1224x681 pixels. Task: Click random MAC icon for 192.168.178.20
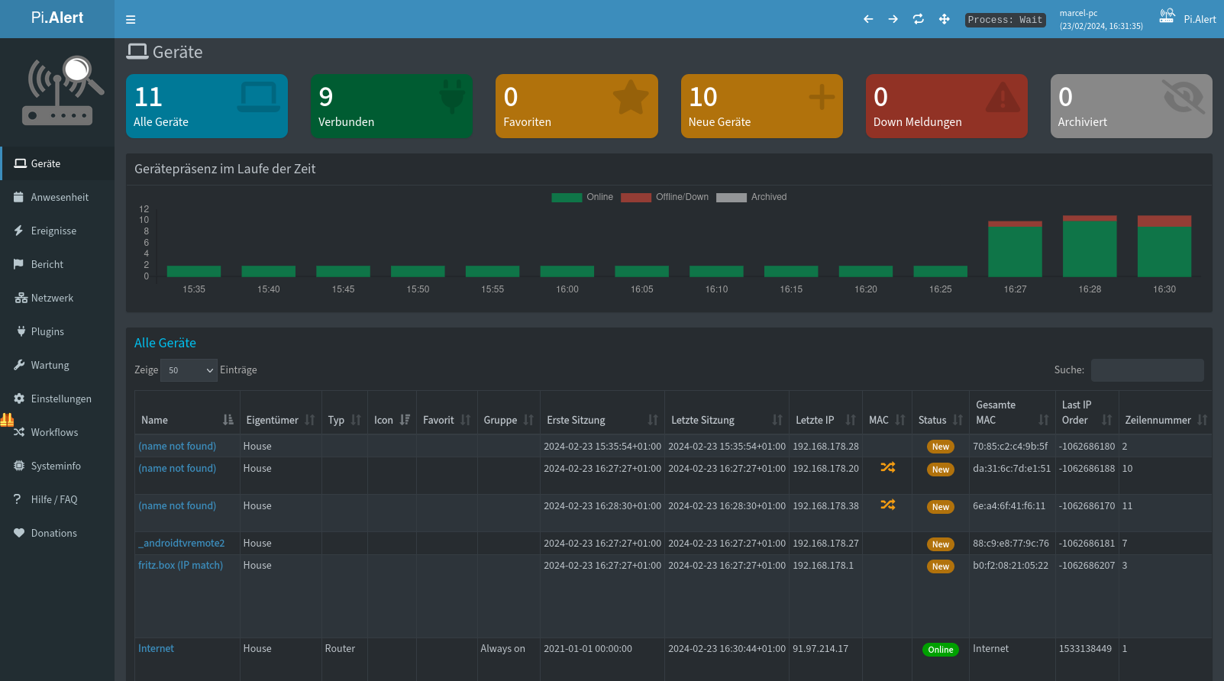click(887, 467)
